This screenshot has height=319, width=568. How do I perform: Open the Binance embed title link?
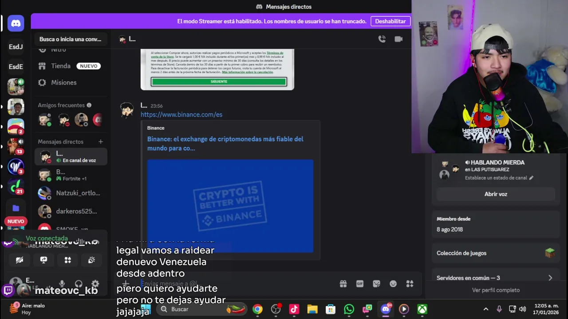[x=225, y=144]
